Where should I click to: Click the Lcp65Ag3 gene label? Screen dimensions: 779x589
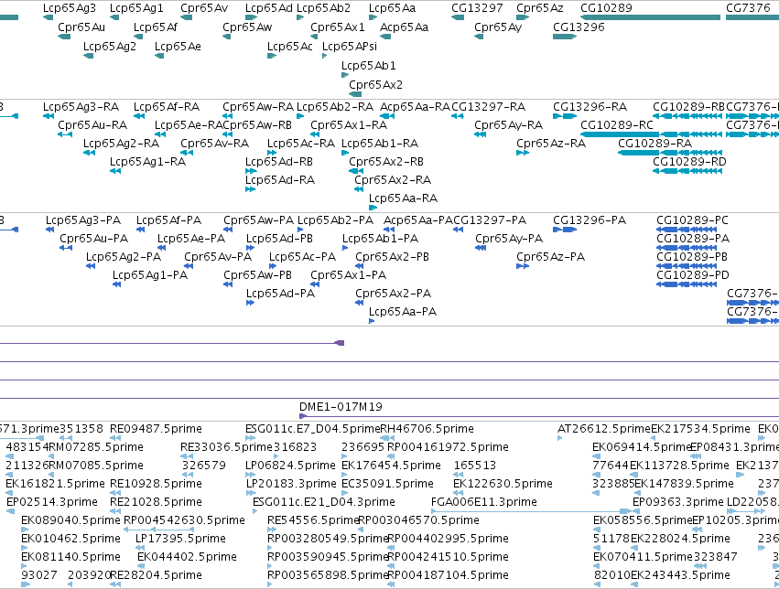70,8
